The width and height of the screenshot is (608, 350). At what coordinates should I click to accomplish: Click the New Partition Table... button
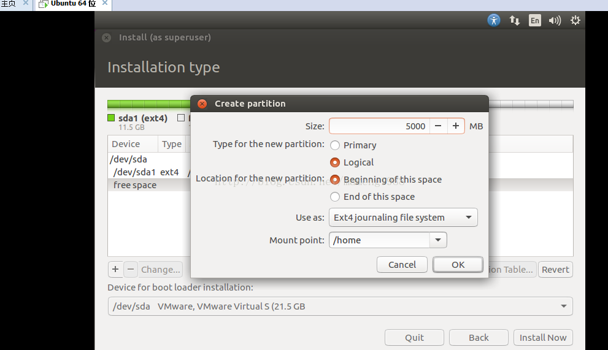[513, 269]
